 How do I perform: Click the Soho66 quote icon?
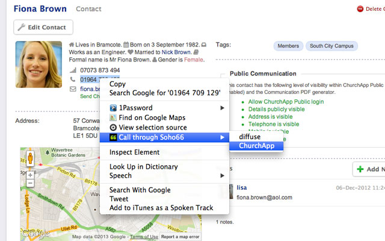112,137
